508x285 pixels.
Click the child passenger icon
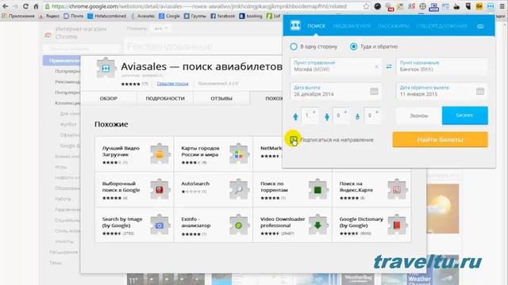click(326, 116)
